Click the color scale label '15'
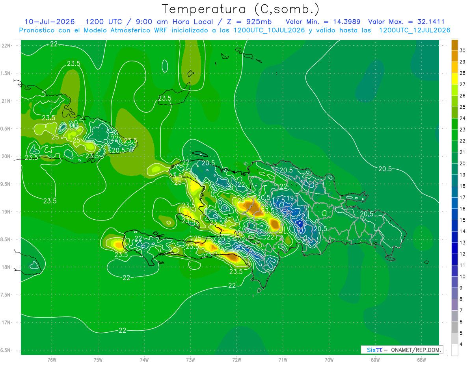The width and height of the screenshot is (473, 365). pos(464,220)
